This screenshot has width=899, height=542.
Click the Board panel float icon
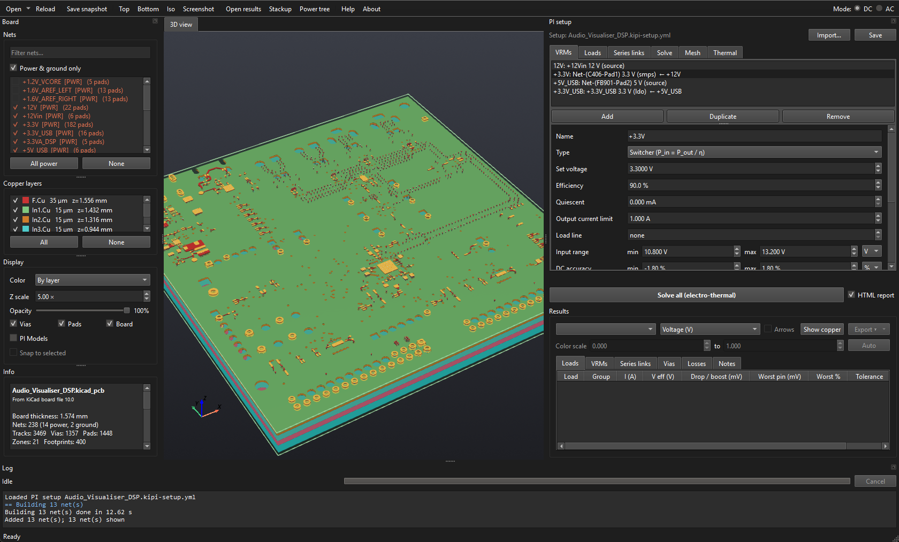(155, 21)
